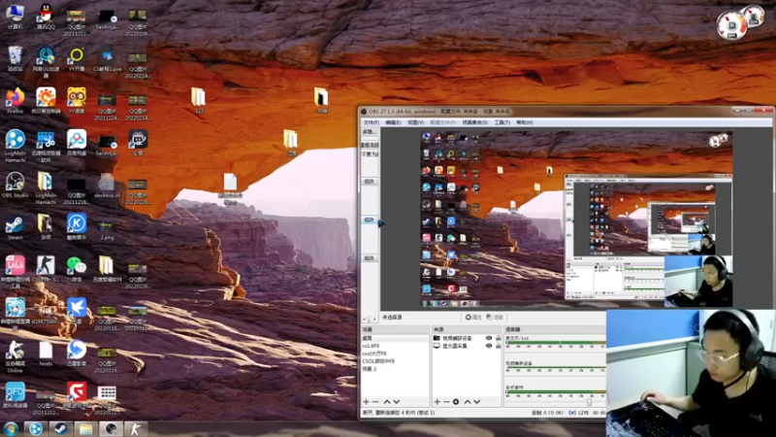Click the gauge widget at the desktop's top-right corner

[739, 22]
